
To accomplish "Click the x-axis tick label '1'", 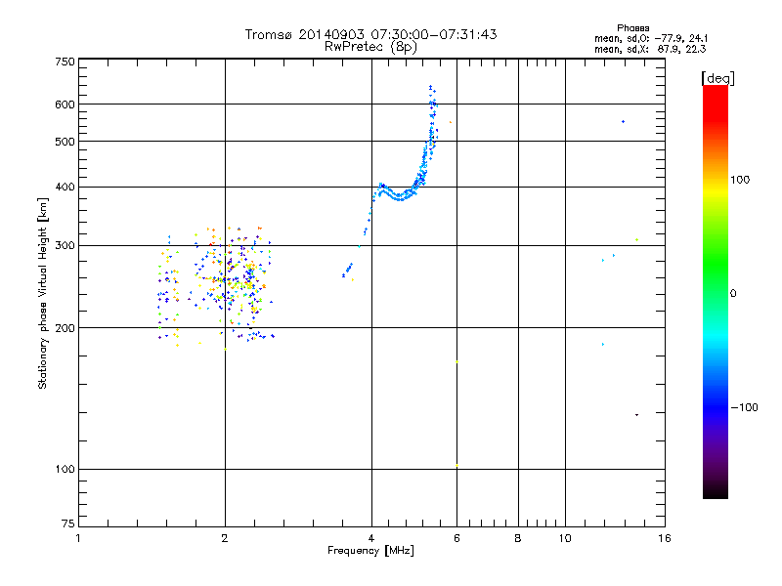I will 78,538.
